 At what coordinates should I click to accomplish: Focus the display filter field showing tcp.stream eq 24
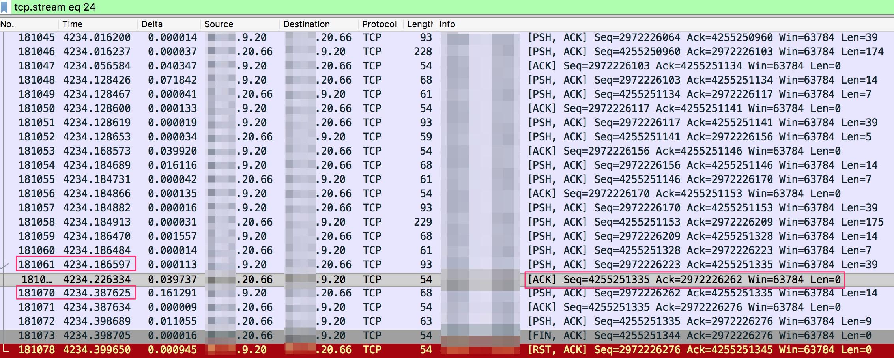pos(452,7)
